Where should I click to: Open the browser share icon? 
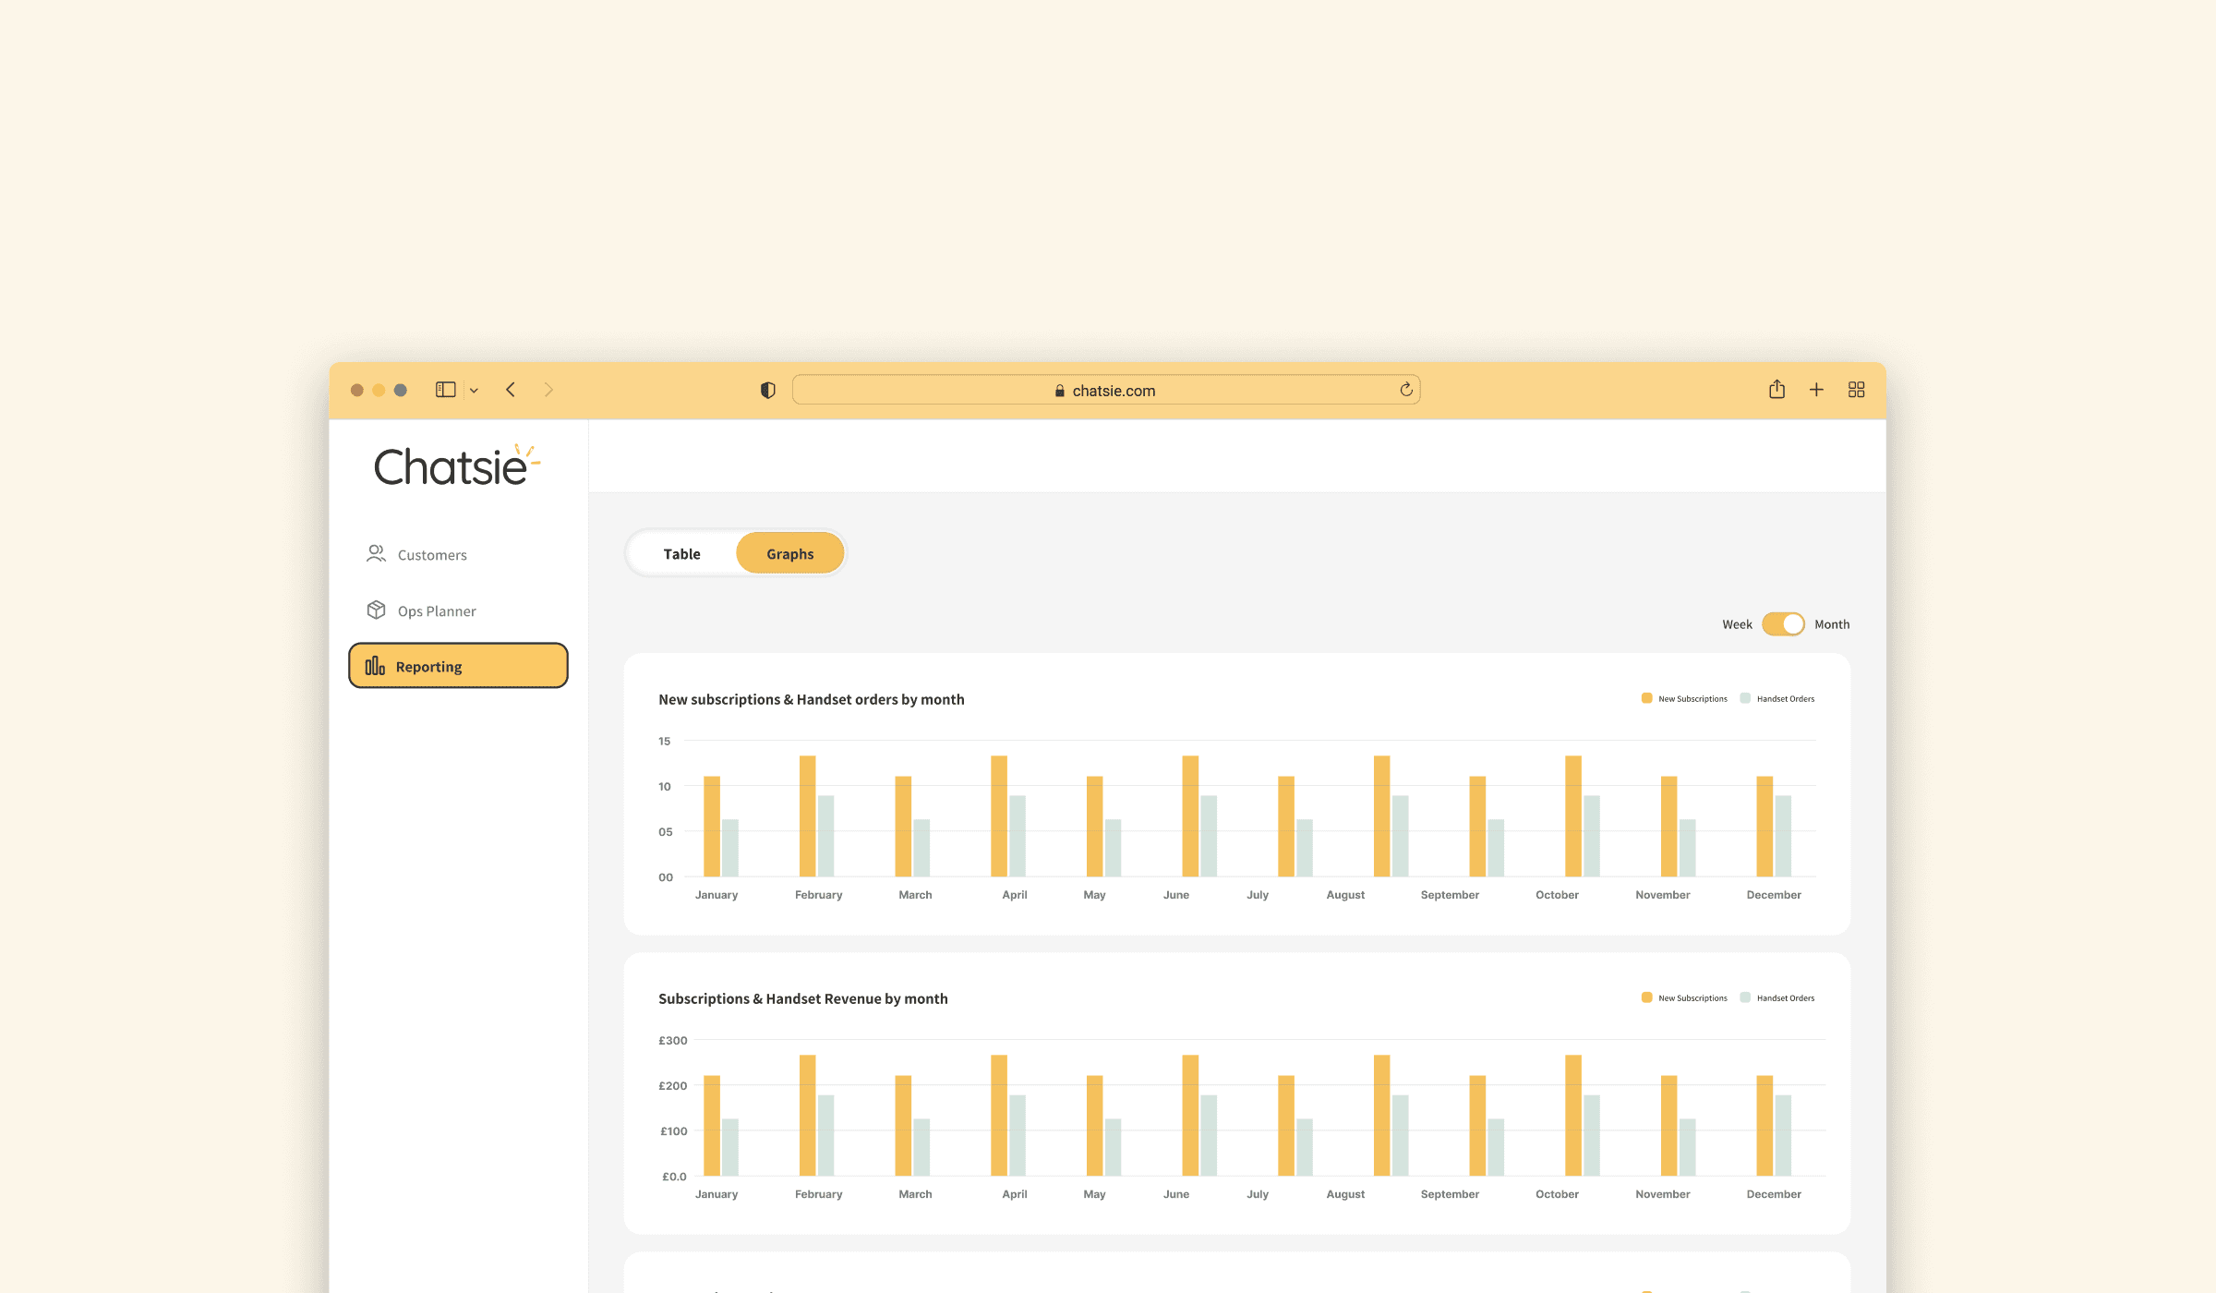[1776, 390]
